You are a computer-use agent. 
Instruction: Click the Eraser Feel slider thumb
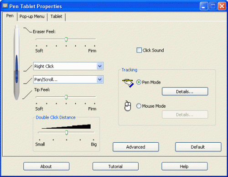click(66, 40)
